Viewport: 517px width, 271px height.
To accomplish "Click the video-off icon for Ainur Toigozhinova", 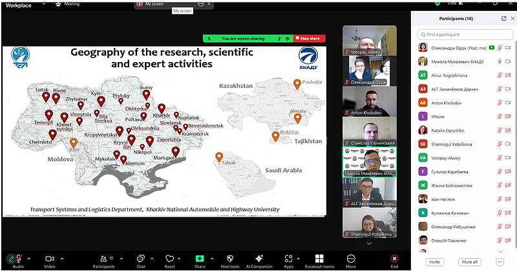I will coord(508,75).
